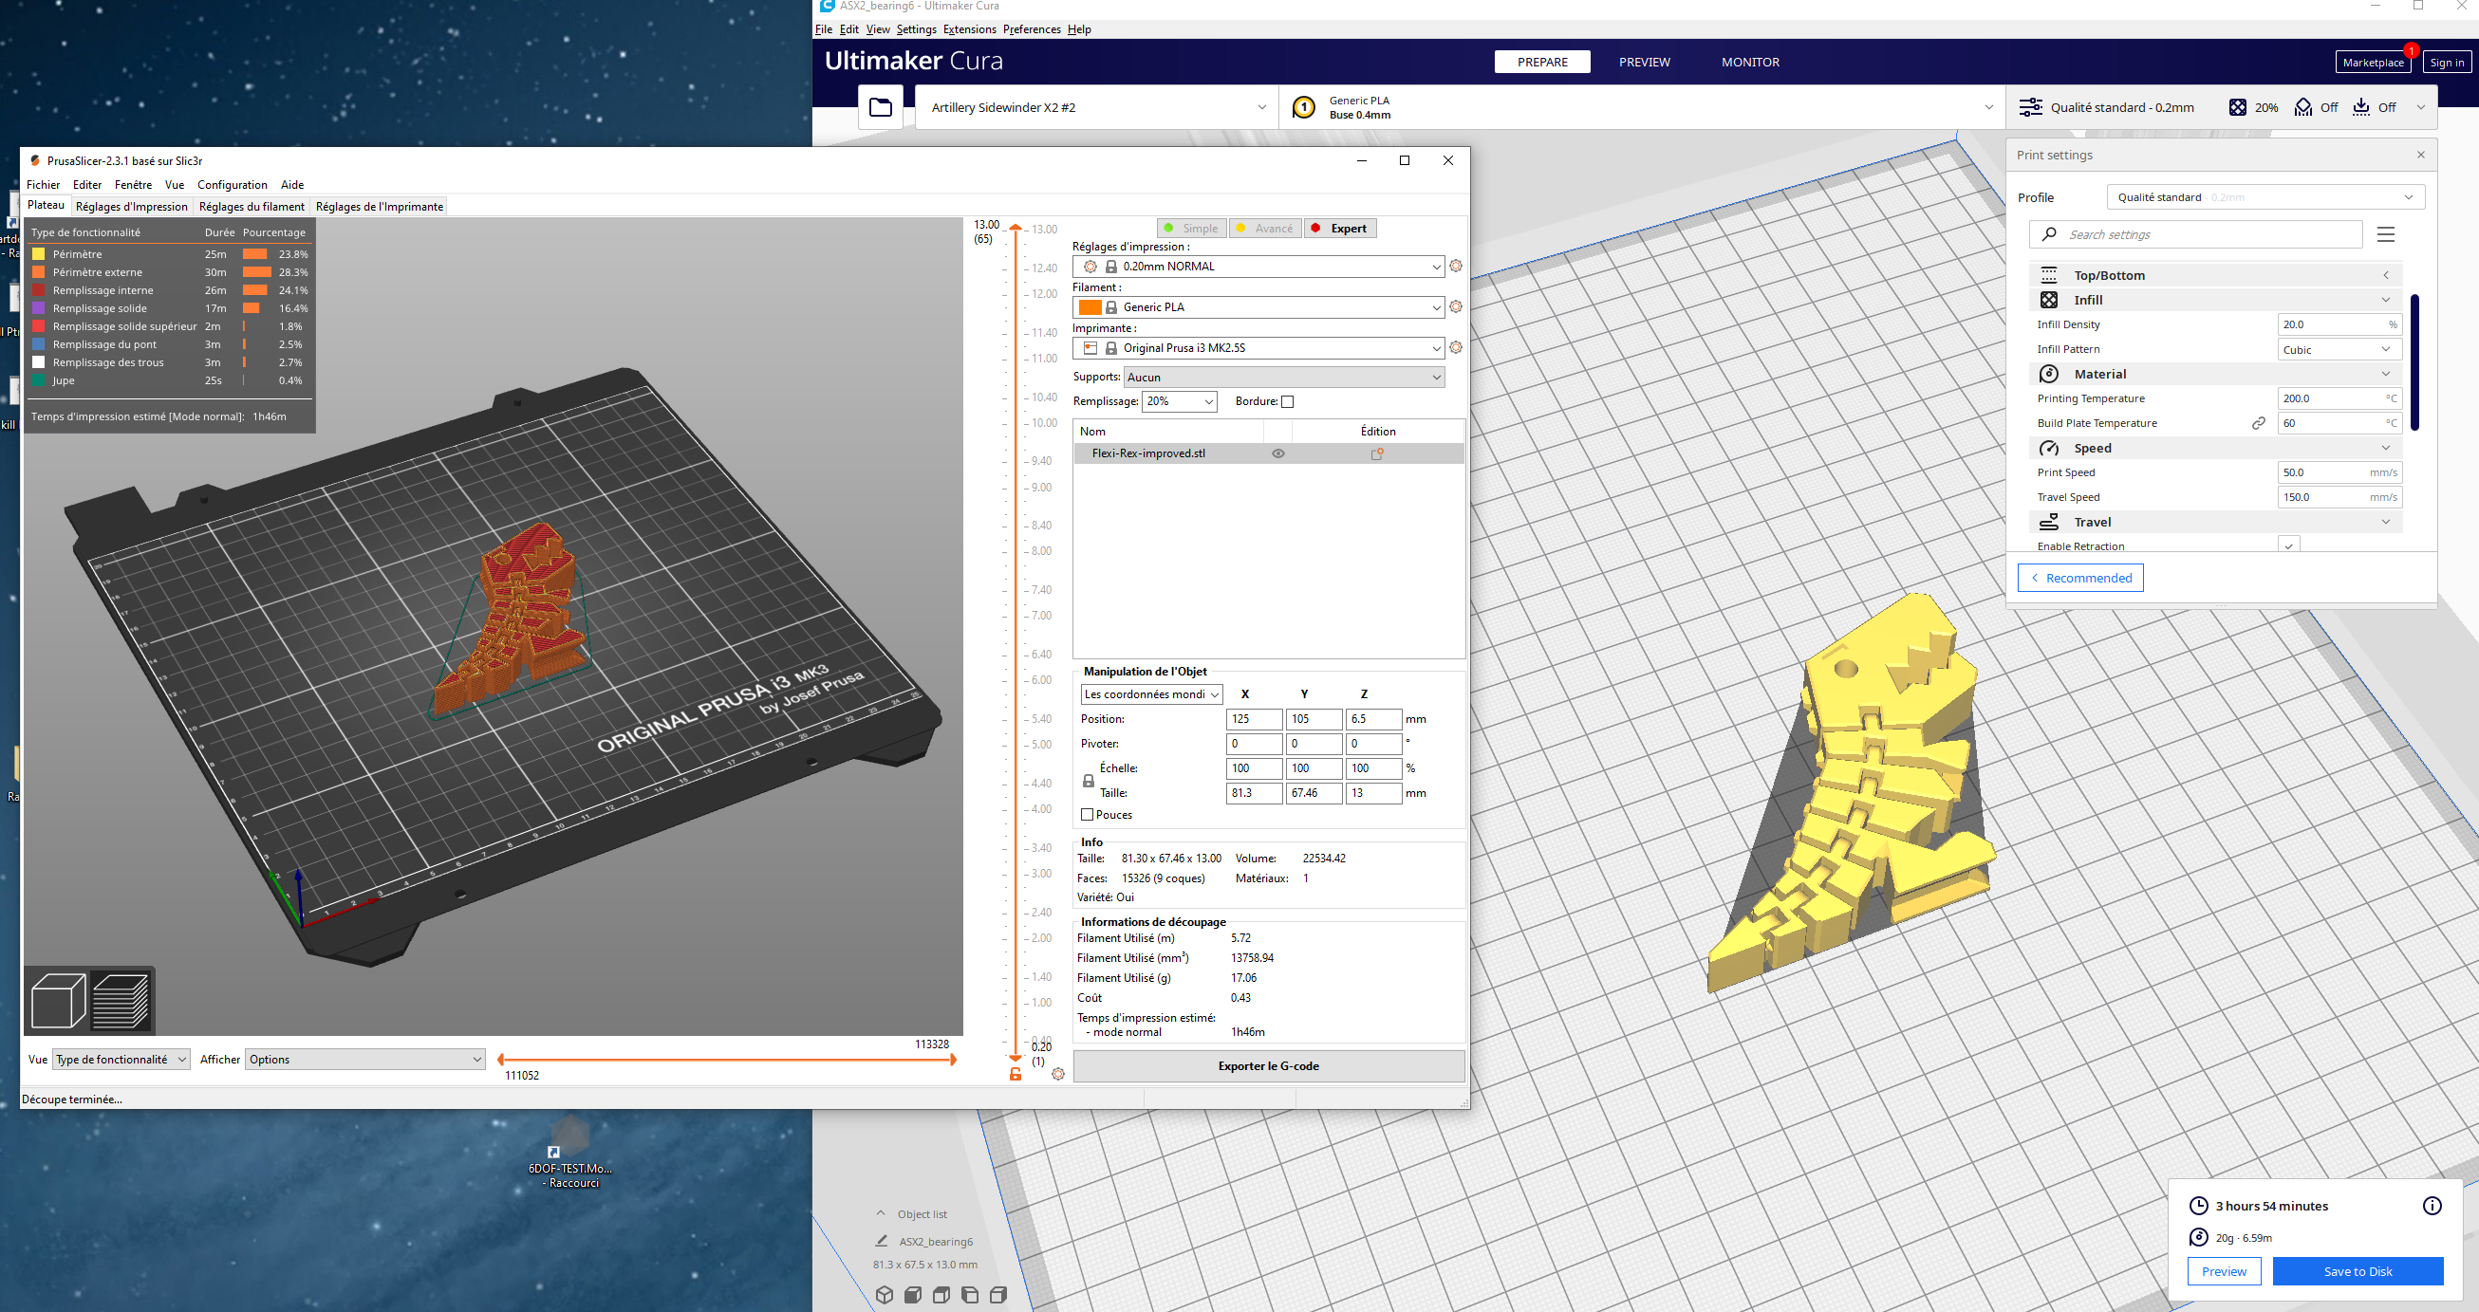2479x1312 pixels.
Task: Toggle visibility eye of Flexi-Rex-improved.stl
Action: click(1278, 454)
